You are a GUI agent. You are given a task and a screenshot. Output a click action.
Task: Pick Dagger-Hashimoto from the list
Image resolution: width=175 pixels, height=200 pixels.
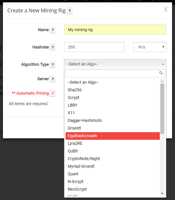click(x=113, y=120)
